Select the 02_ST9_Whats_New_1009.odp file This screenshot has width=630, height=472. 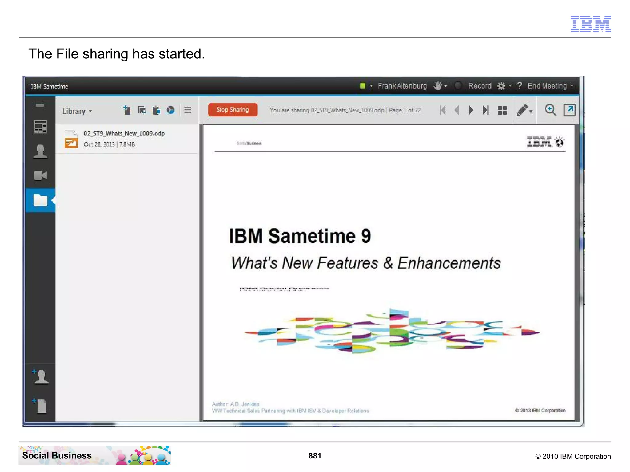(x=127, y=139)
